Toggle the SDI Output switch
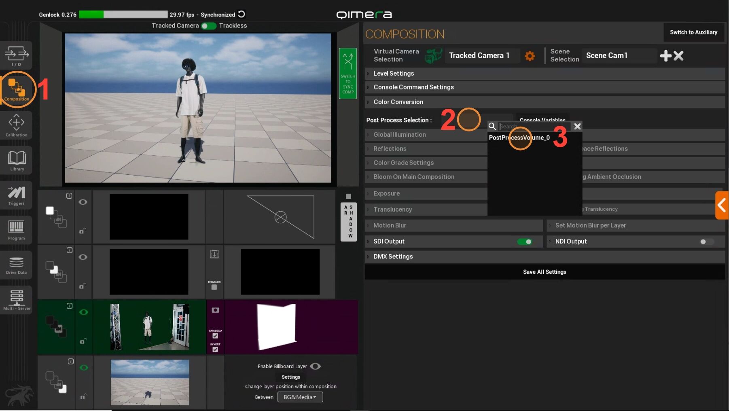729x411 pixels. pos(525,242)
